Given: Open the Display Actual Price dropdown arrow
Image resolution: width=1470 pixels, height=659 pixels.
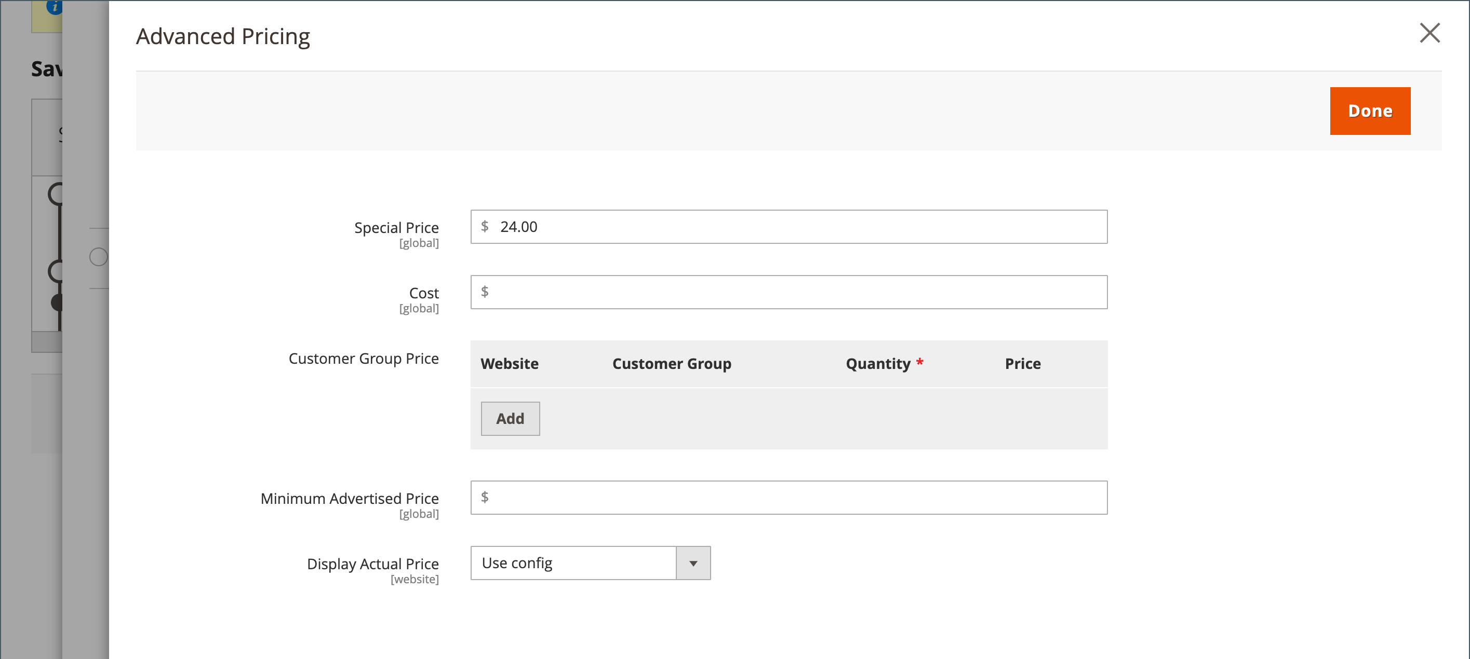Looking at the screenshot, I should point(693,563).
